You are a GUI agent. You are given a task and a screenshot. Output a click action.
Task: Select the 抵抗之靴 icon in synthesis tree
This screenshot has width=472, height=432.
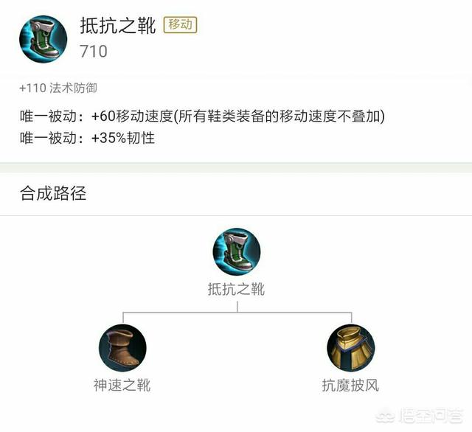tap(237, 252)
